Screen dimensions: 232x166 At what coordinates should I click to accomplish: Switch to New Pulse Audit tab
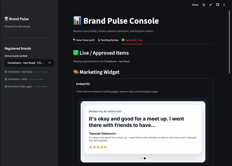click(84, 40)
